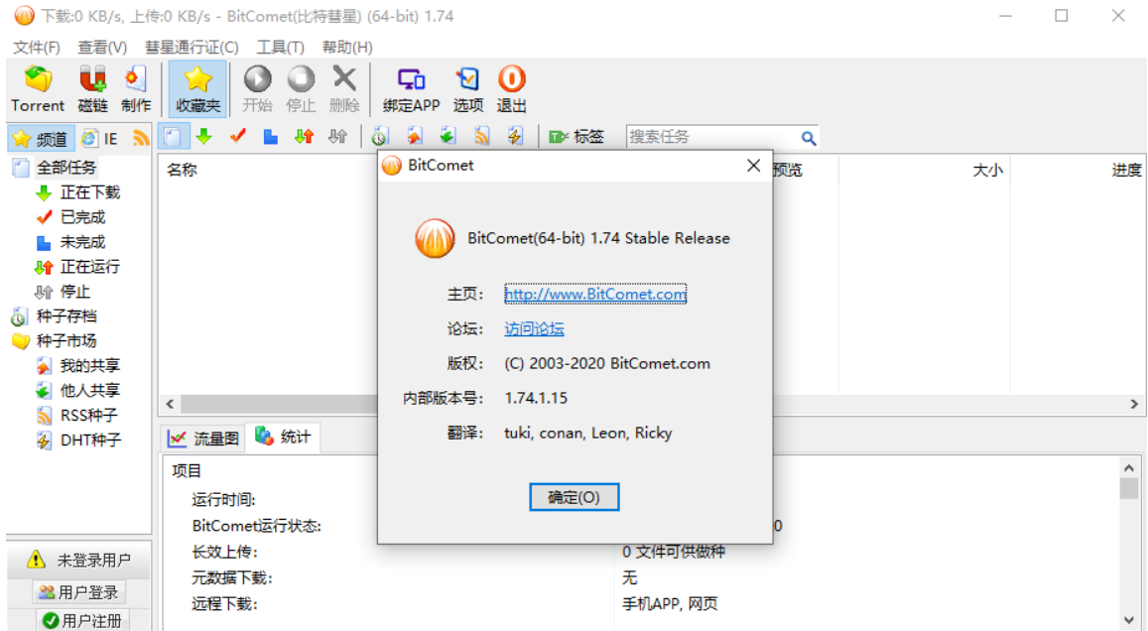Select 未完成 in the sidebar tree
Viewport: 1148px width, 631px height.
coord(82,242)
